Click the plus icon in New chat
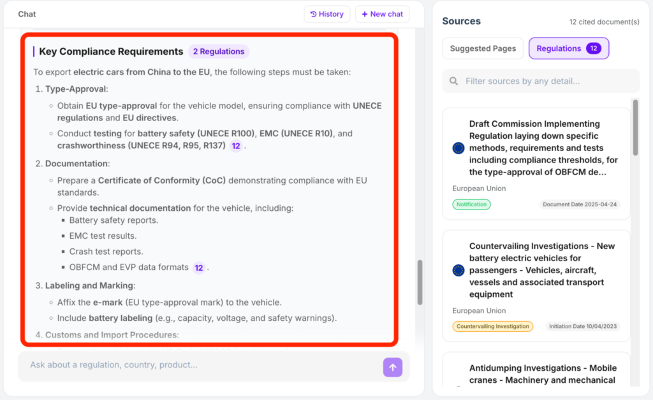The height and width of the screenshot is (400, 653). coord(364,14)
